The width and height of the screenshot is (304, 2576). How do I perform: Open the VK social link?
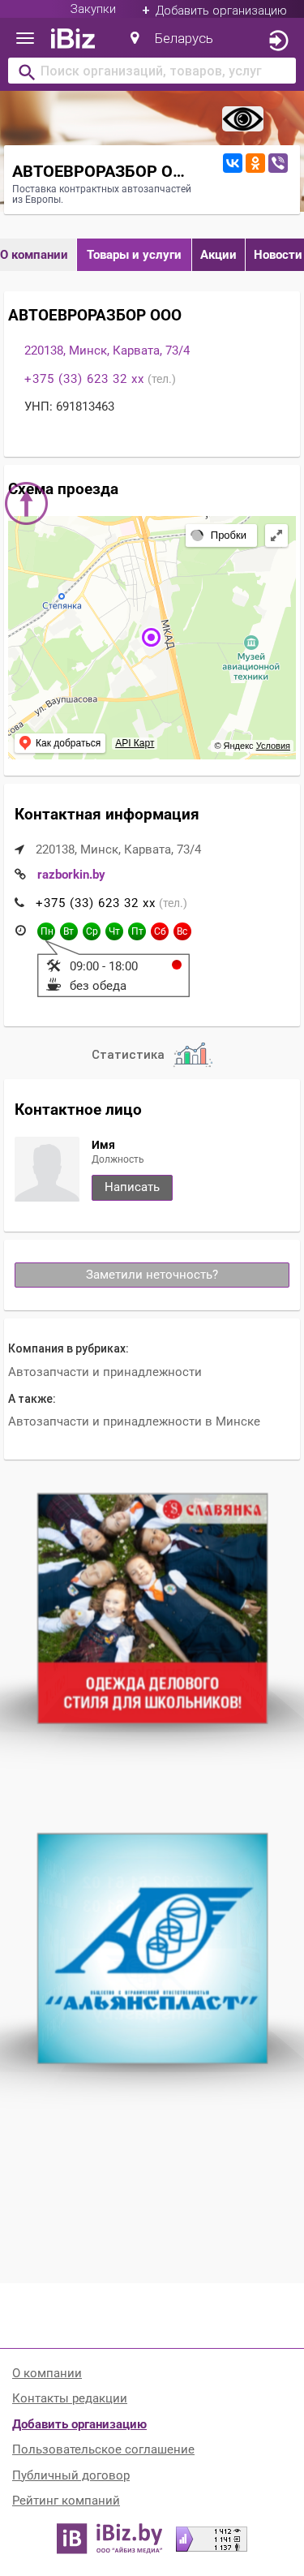pyautogui.click(x=232, y=163)
